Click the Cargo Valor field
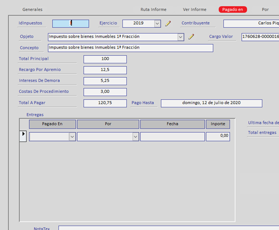 point(260,37)
